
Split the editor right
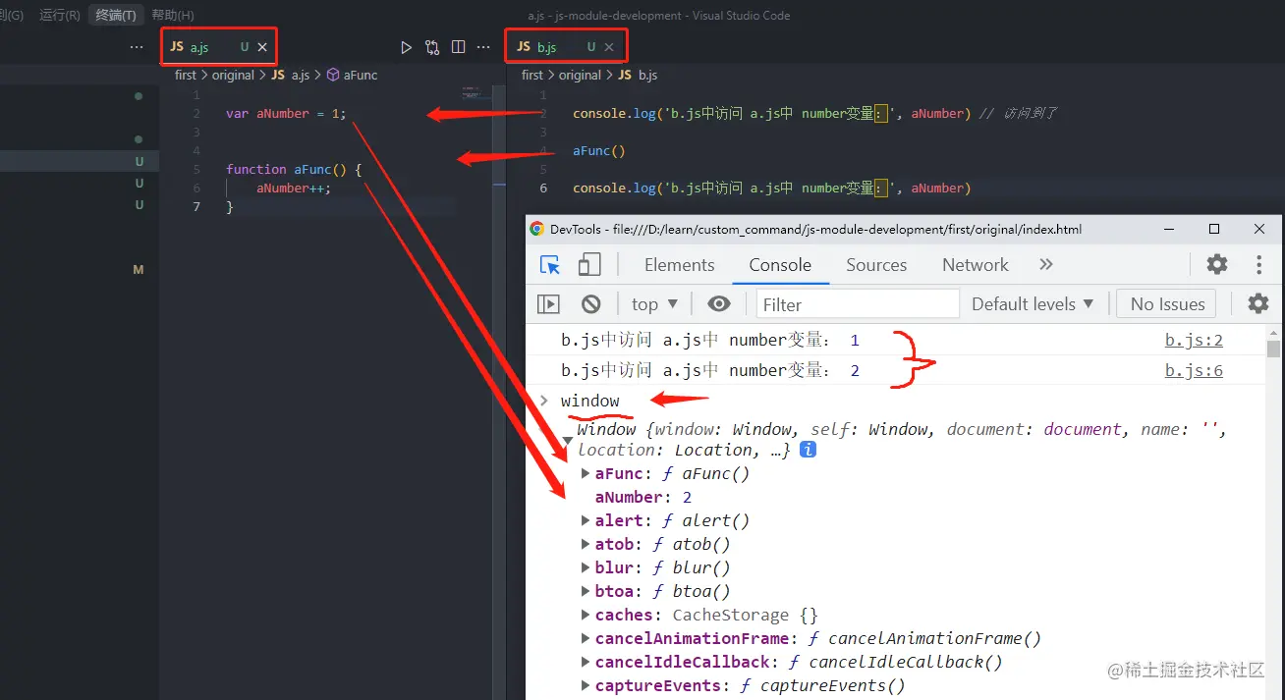click(x=458, y=47)
